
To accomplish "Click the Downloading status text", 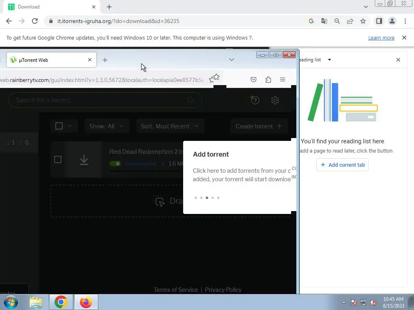I will 140,164.
